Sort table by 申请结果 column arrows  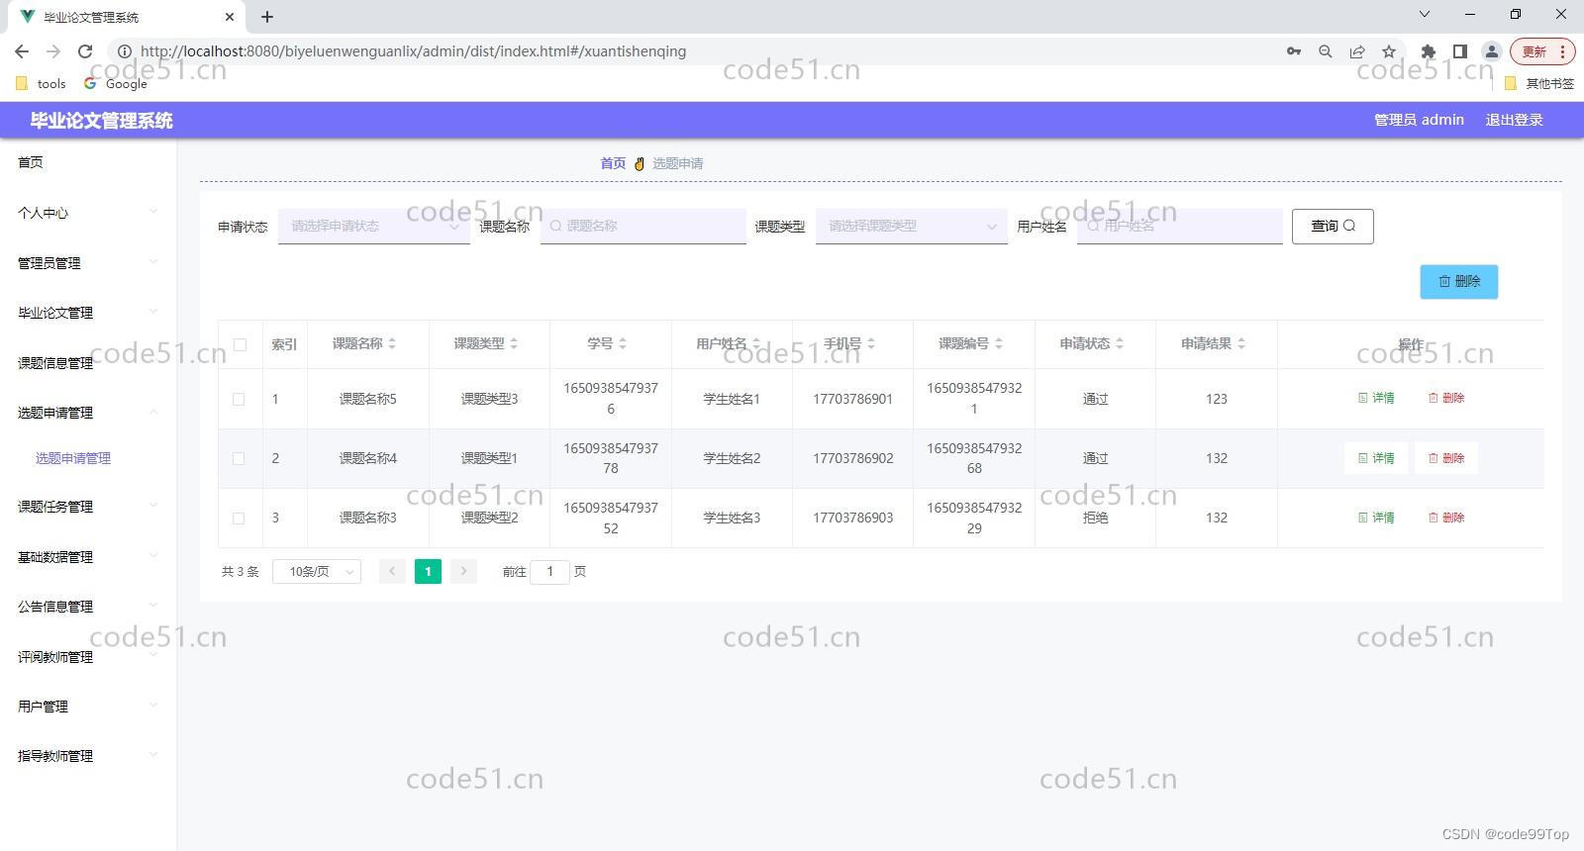1241,344
